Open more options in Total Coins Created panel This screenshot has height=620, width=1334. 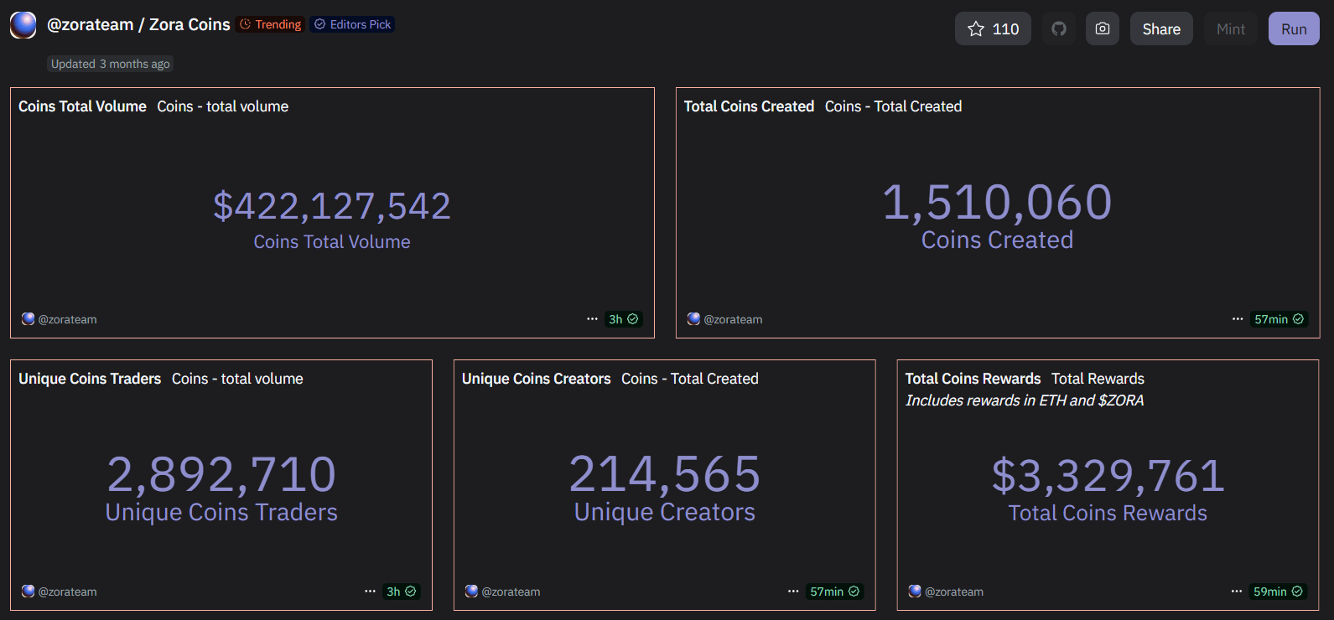click(1238, 319)
